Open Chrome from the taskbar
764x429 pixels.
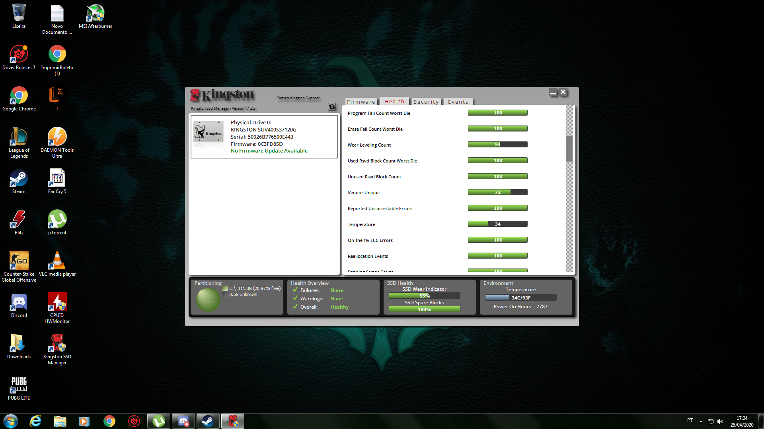pos(109,421)
